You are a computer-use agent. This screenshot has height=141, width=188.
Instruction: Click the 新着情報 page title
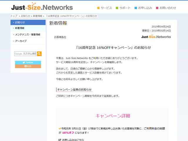[58, 23]
